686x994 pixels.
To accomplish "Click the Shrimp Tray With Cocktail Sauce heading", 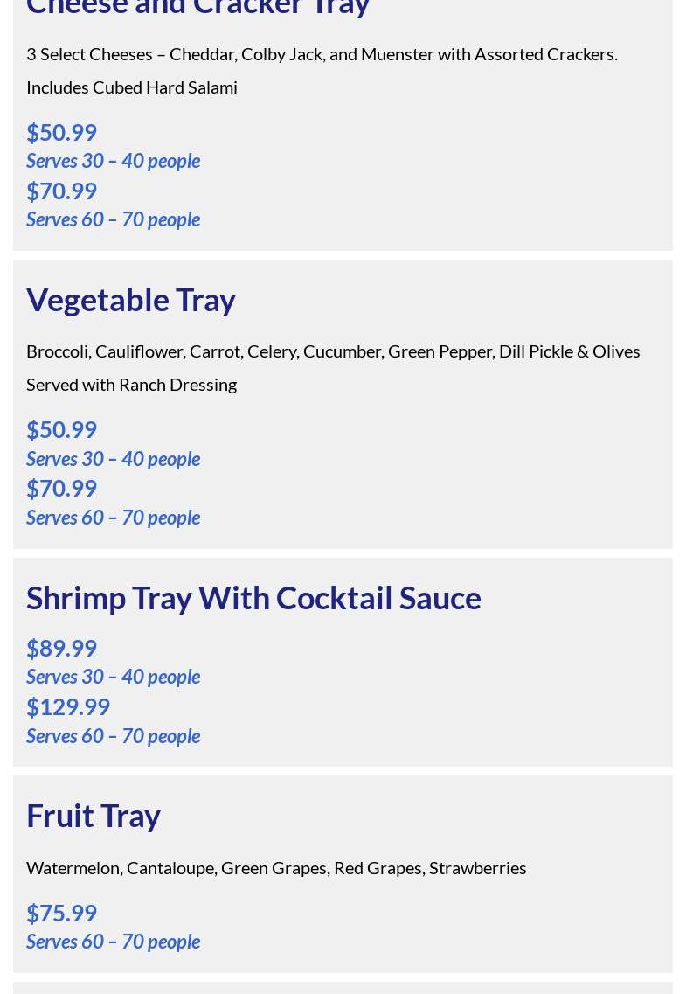I will coord(253,598).
